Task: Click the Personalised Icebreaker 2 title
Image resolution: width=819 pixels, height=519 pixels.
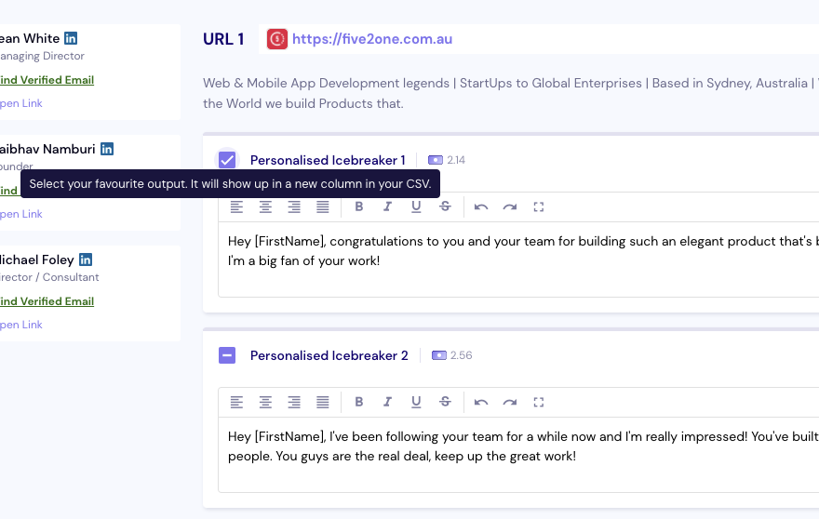Action: pyautogui.click(x=329, y=355)
